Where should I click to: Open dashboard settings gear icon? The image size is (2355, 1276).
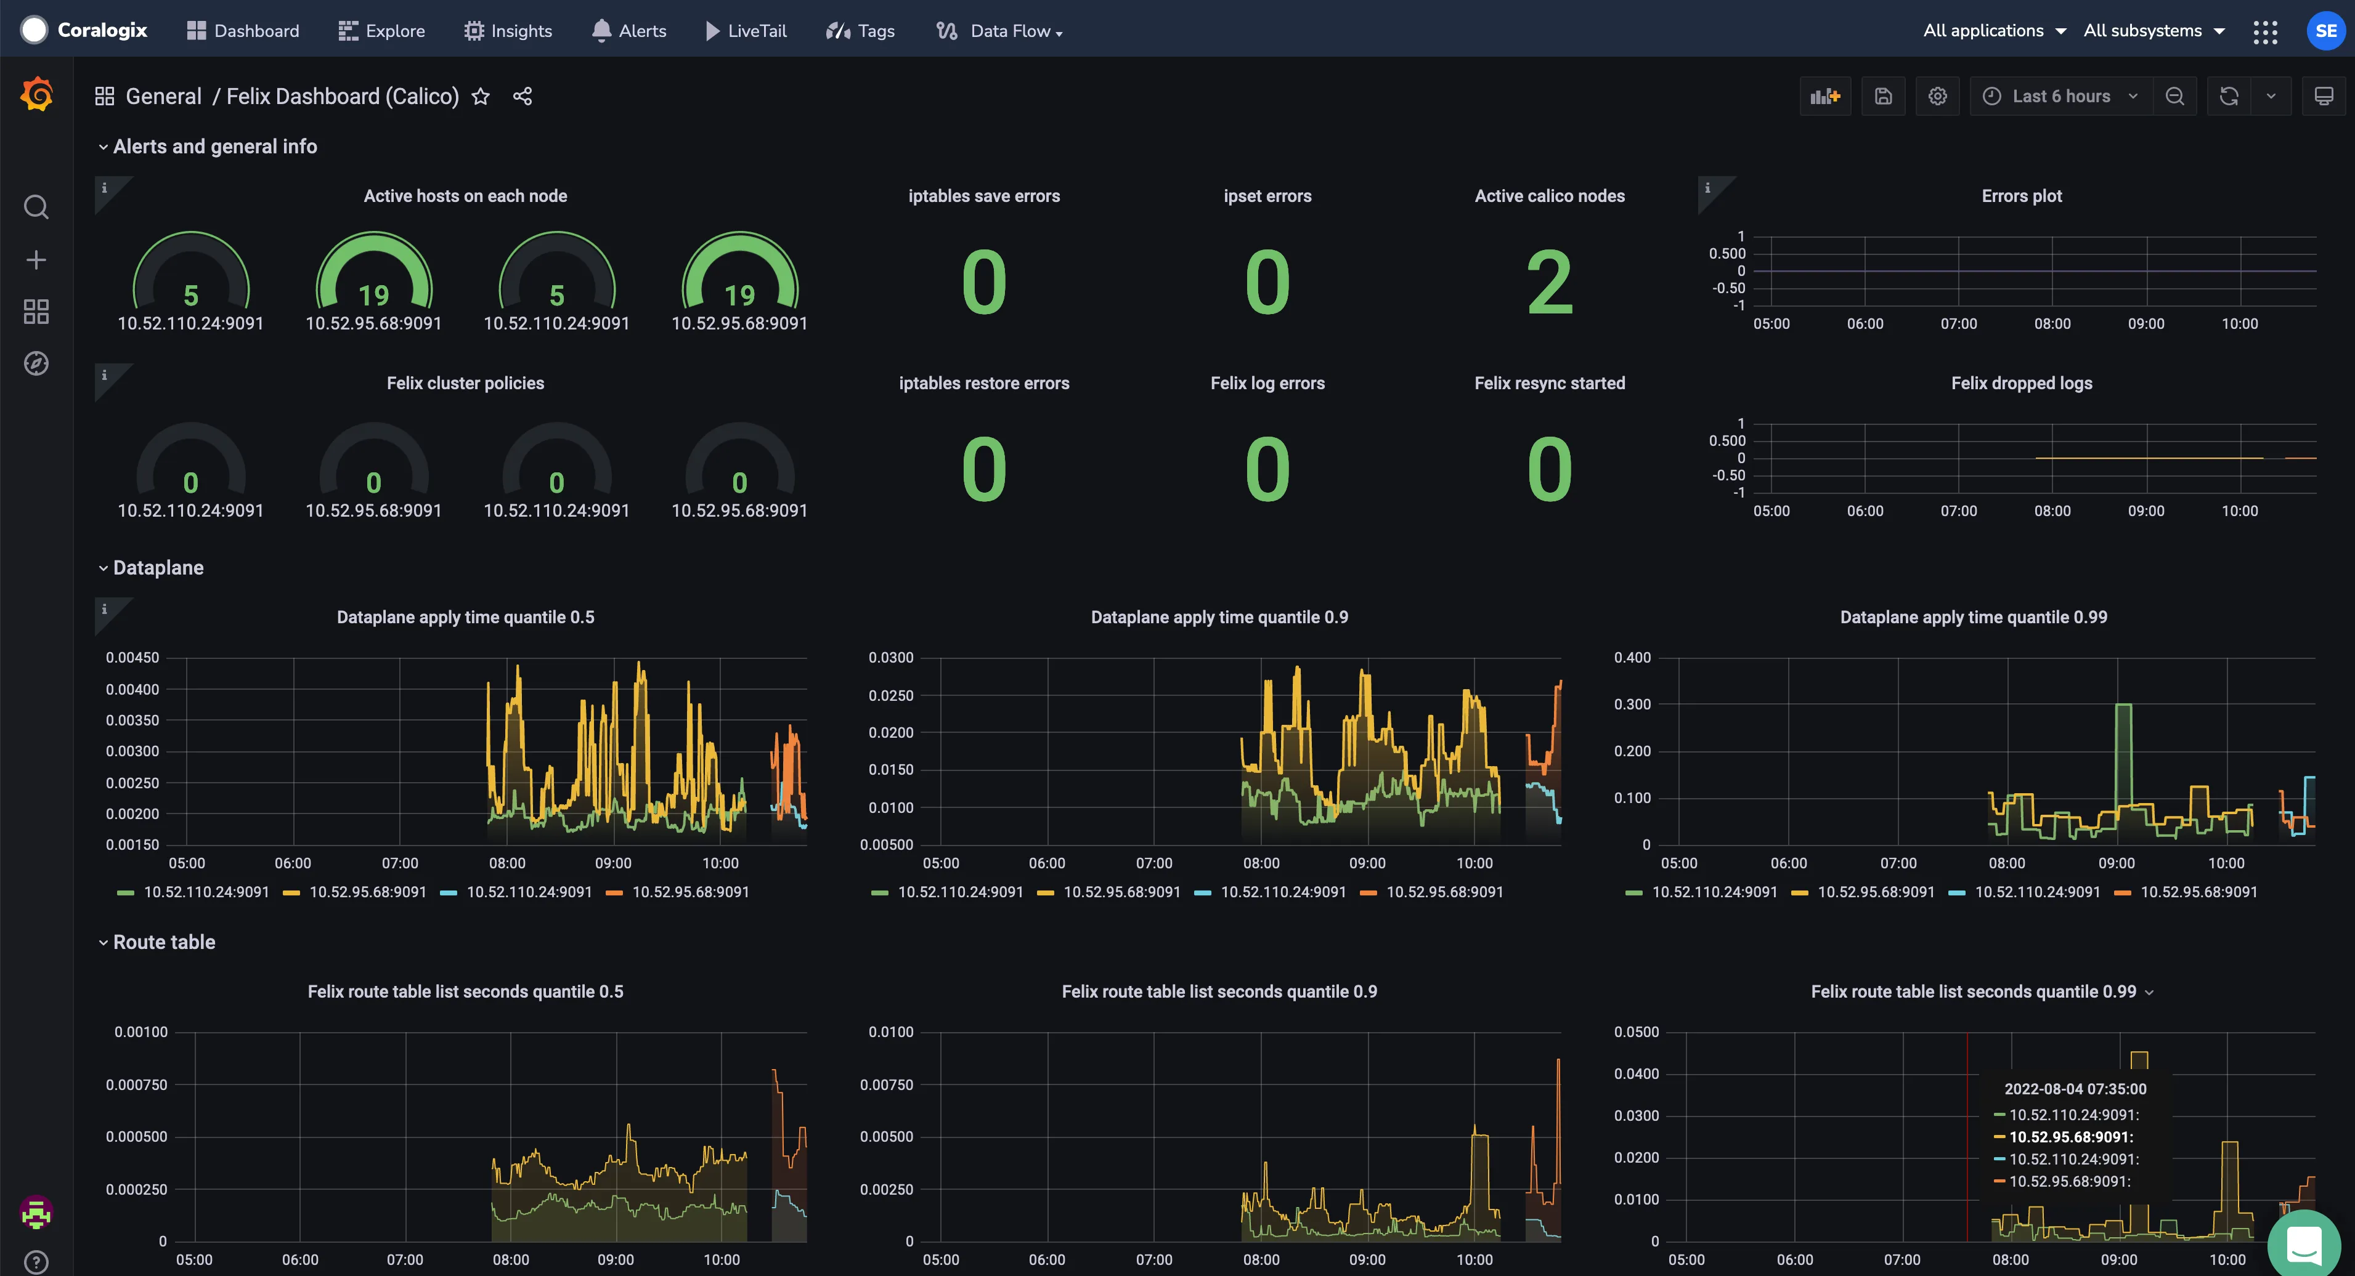(x=1937, y=97)
